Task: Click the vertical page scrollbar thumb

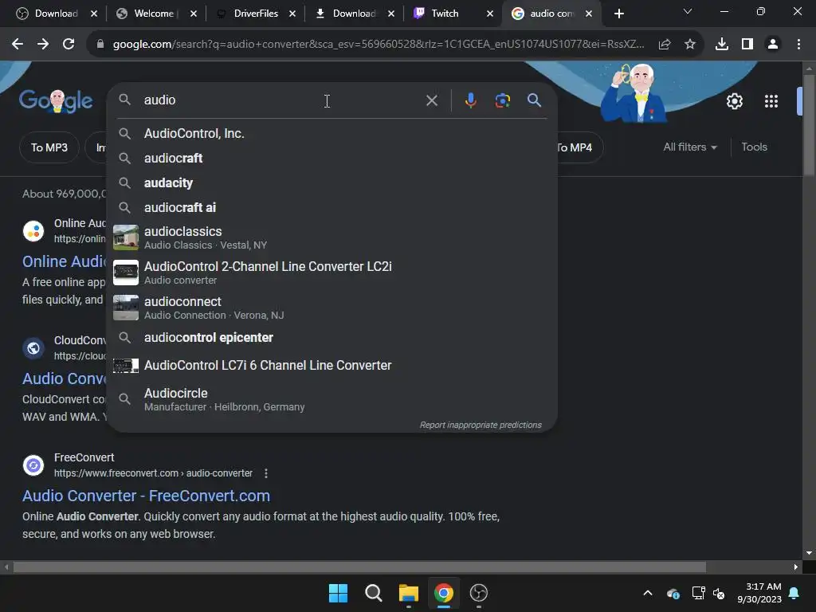Action: click(x=809, y=125)
